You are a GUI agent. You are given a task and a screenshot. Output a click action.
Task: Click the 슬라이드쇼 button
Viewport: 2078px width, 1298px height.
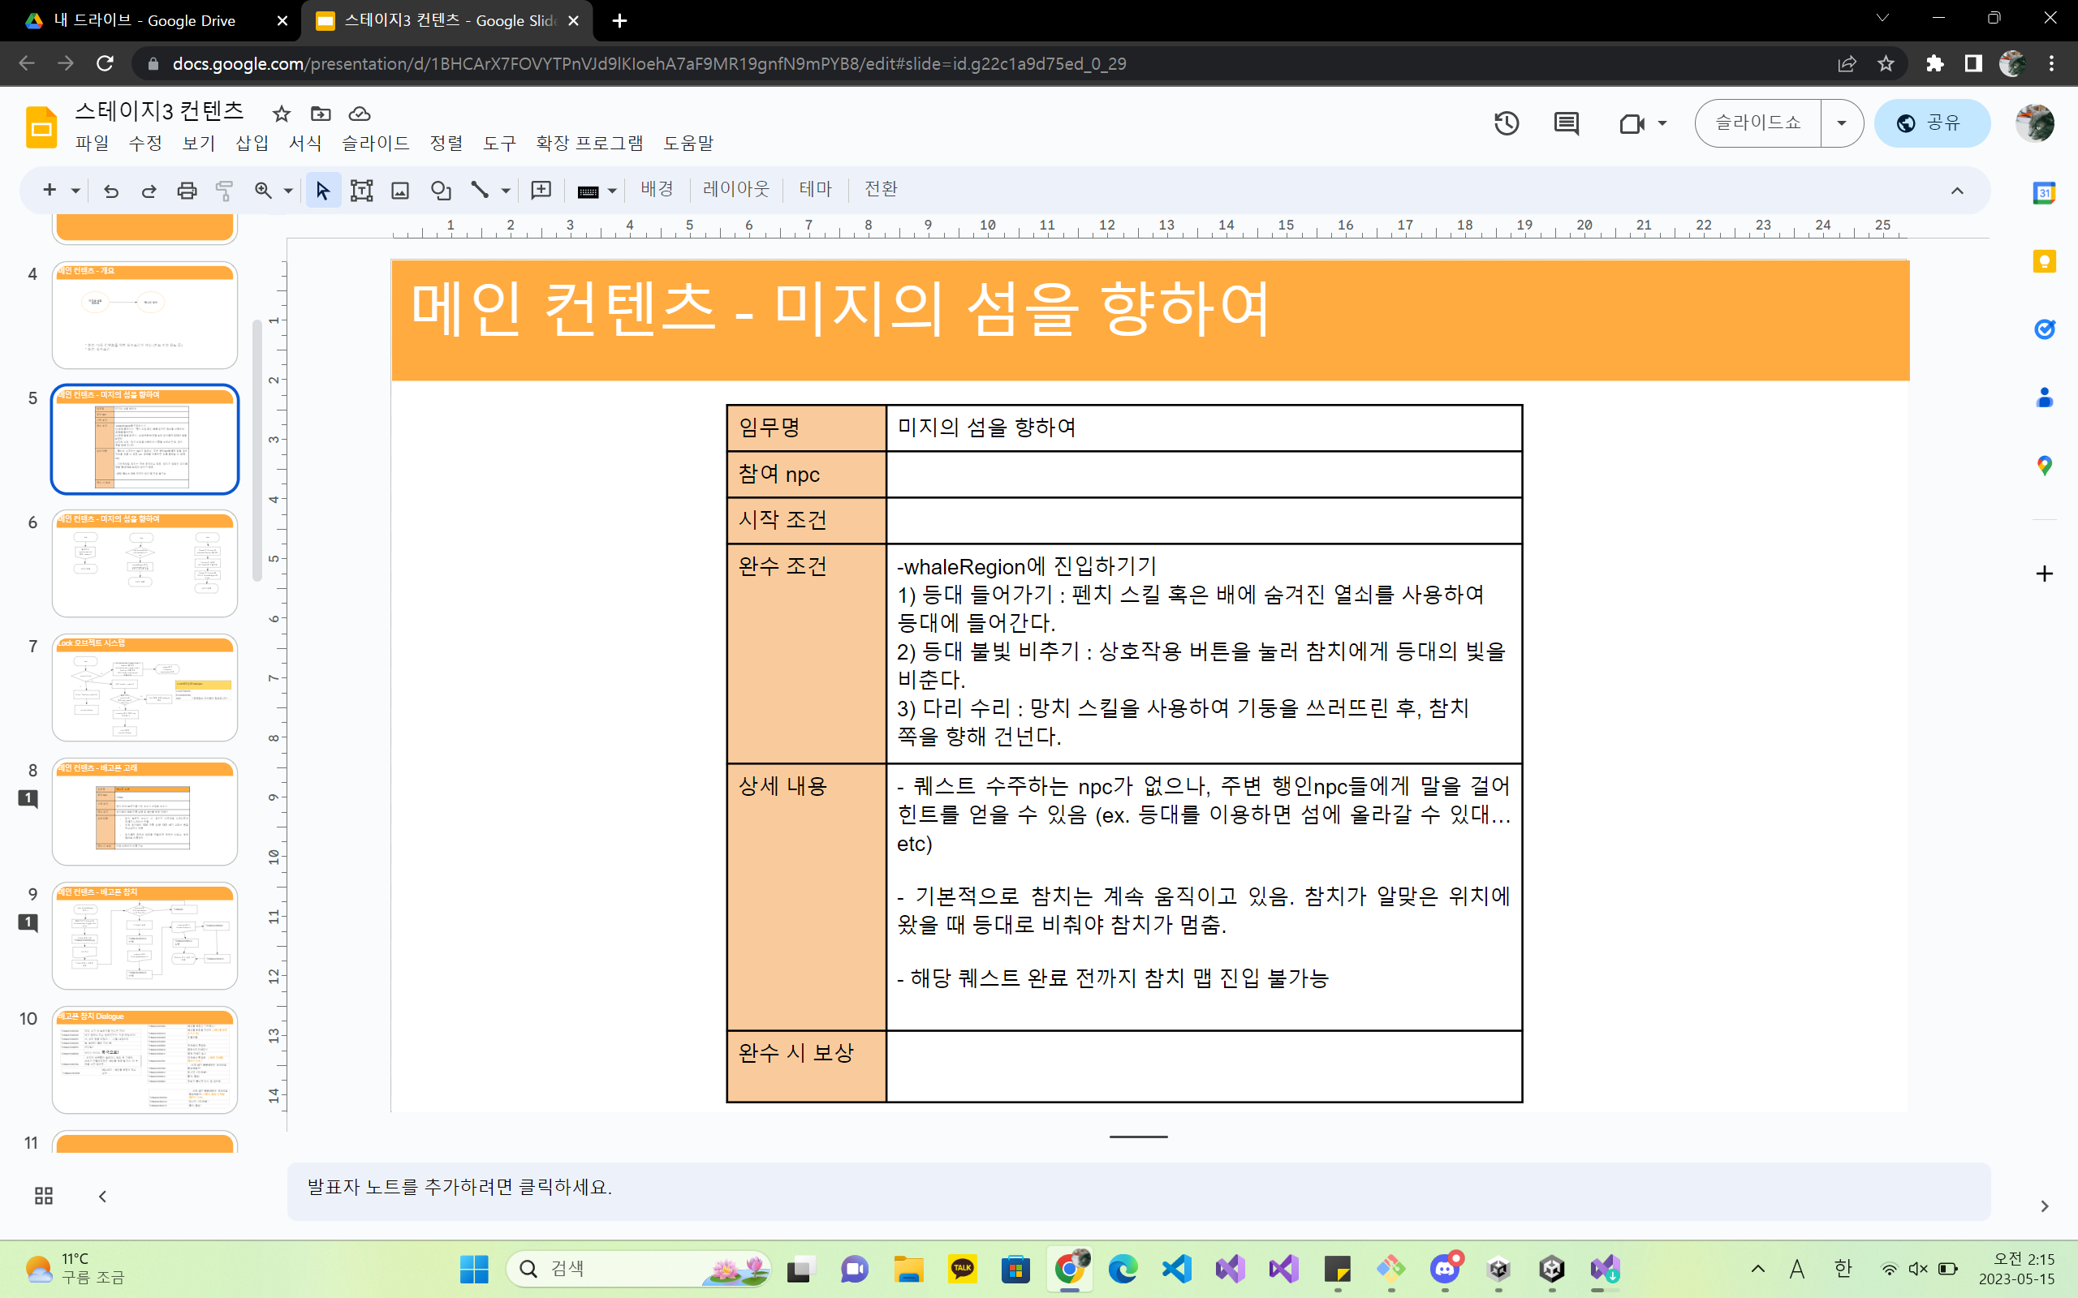click(1757, 123)
